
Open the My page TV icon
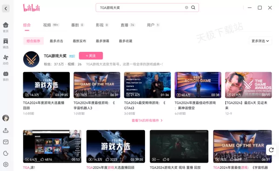pyautogui.click(x=6, y=76)
